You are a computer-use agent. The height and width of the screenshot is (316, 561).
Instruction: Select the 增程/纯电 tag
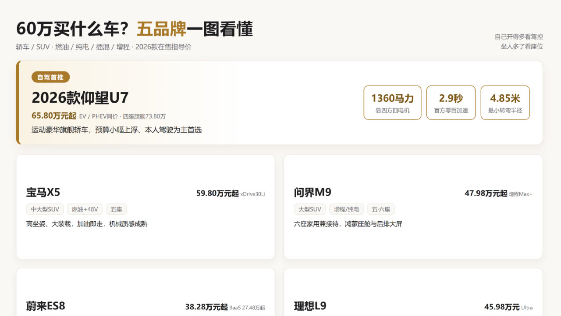(x=346, y=209)
